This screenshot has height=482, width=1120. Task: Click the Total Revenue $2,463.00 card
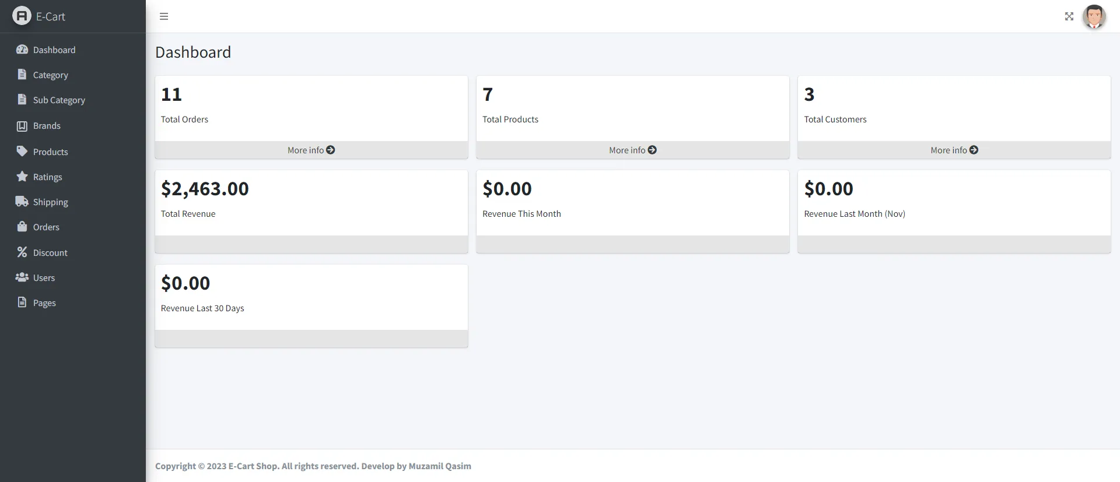pyautogui.click(x=311, y=202)
